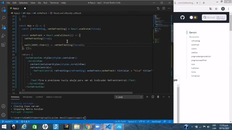Click the feedback icon in status bar
This screenshot has height=130, width=232.
165,122
